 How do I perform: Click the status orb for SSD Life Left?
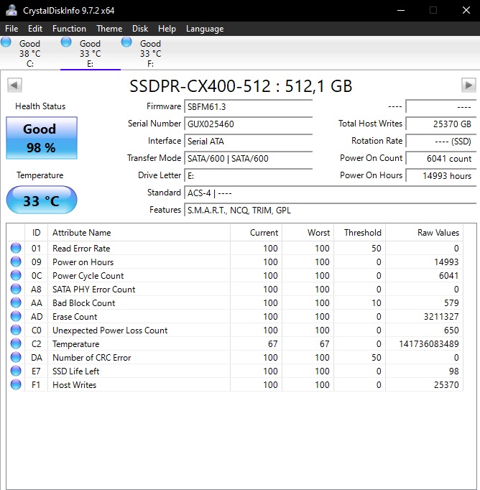click(16, 371)
